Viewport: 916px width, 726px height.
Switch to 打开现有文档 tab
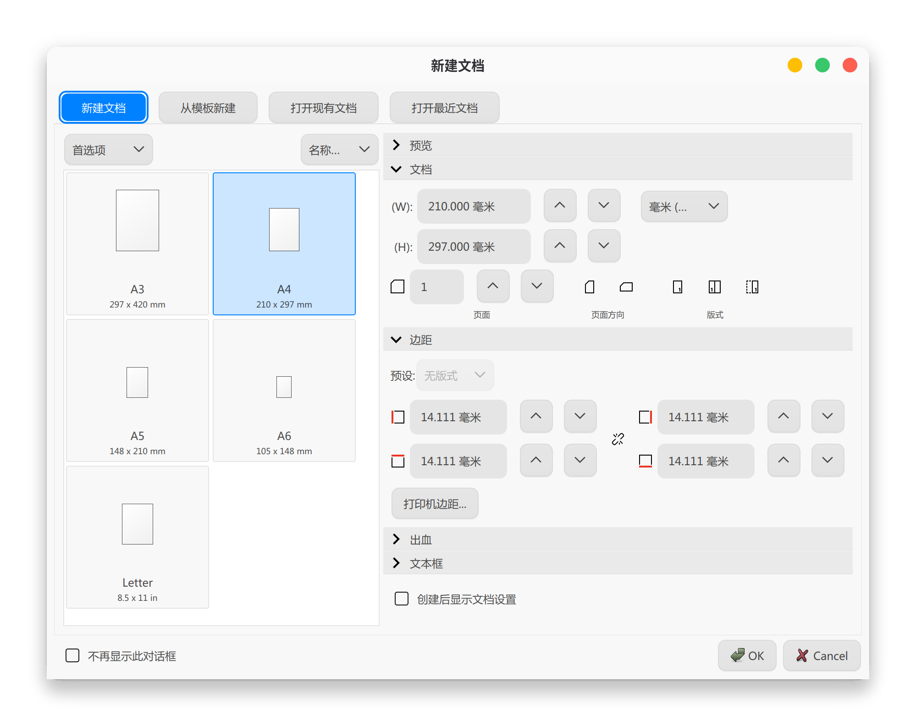point(324,108)
